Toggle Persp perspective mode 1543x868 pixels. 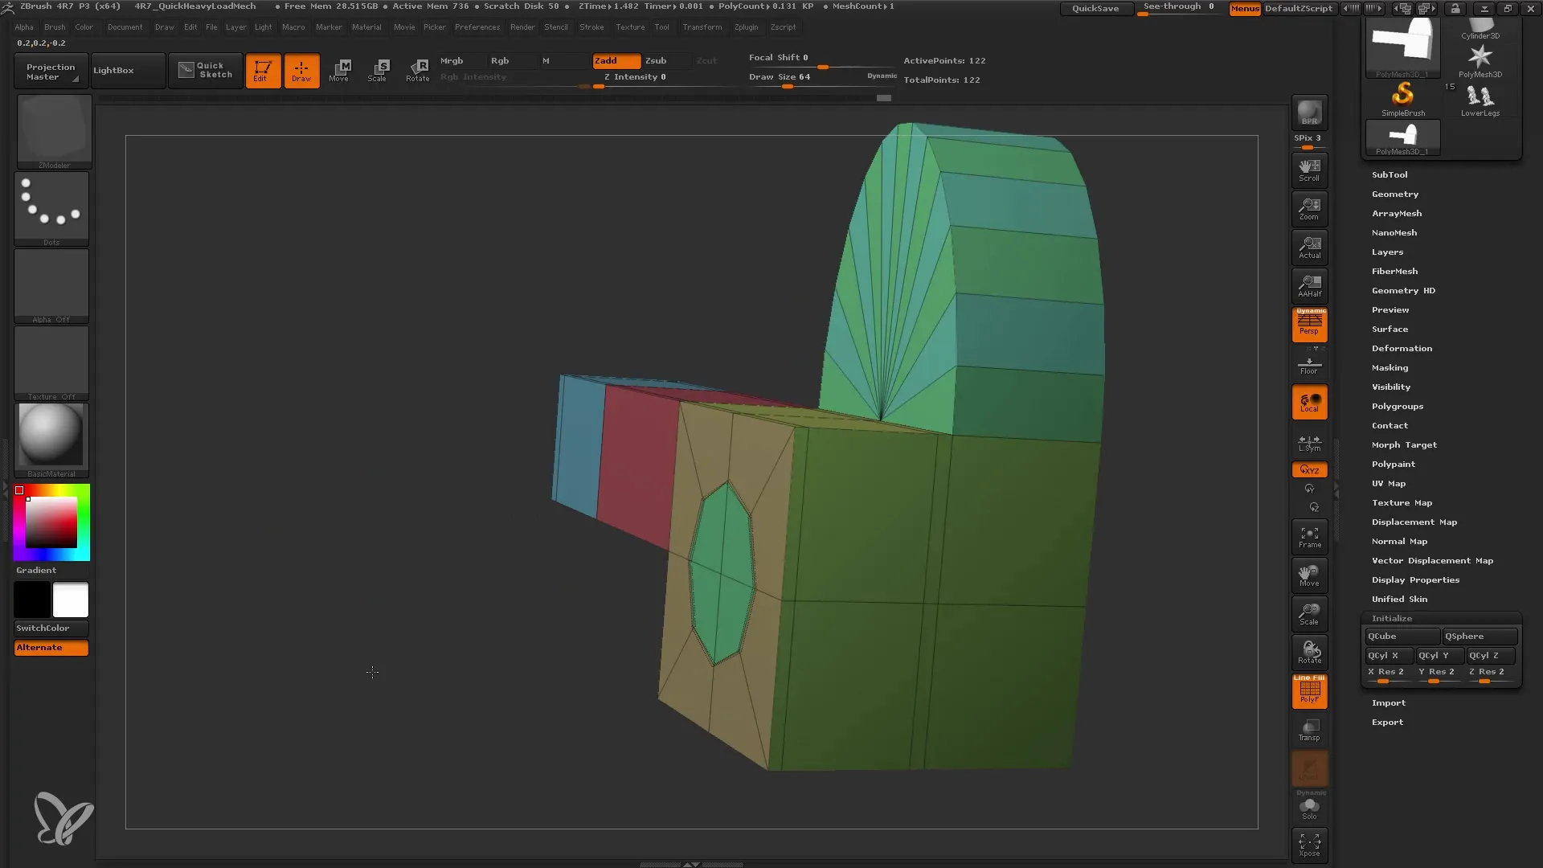[x=1309, y=324]
